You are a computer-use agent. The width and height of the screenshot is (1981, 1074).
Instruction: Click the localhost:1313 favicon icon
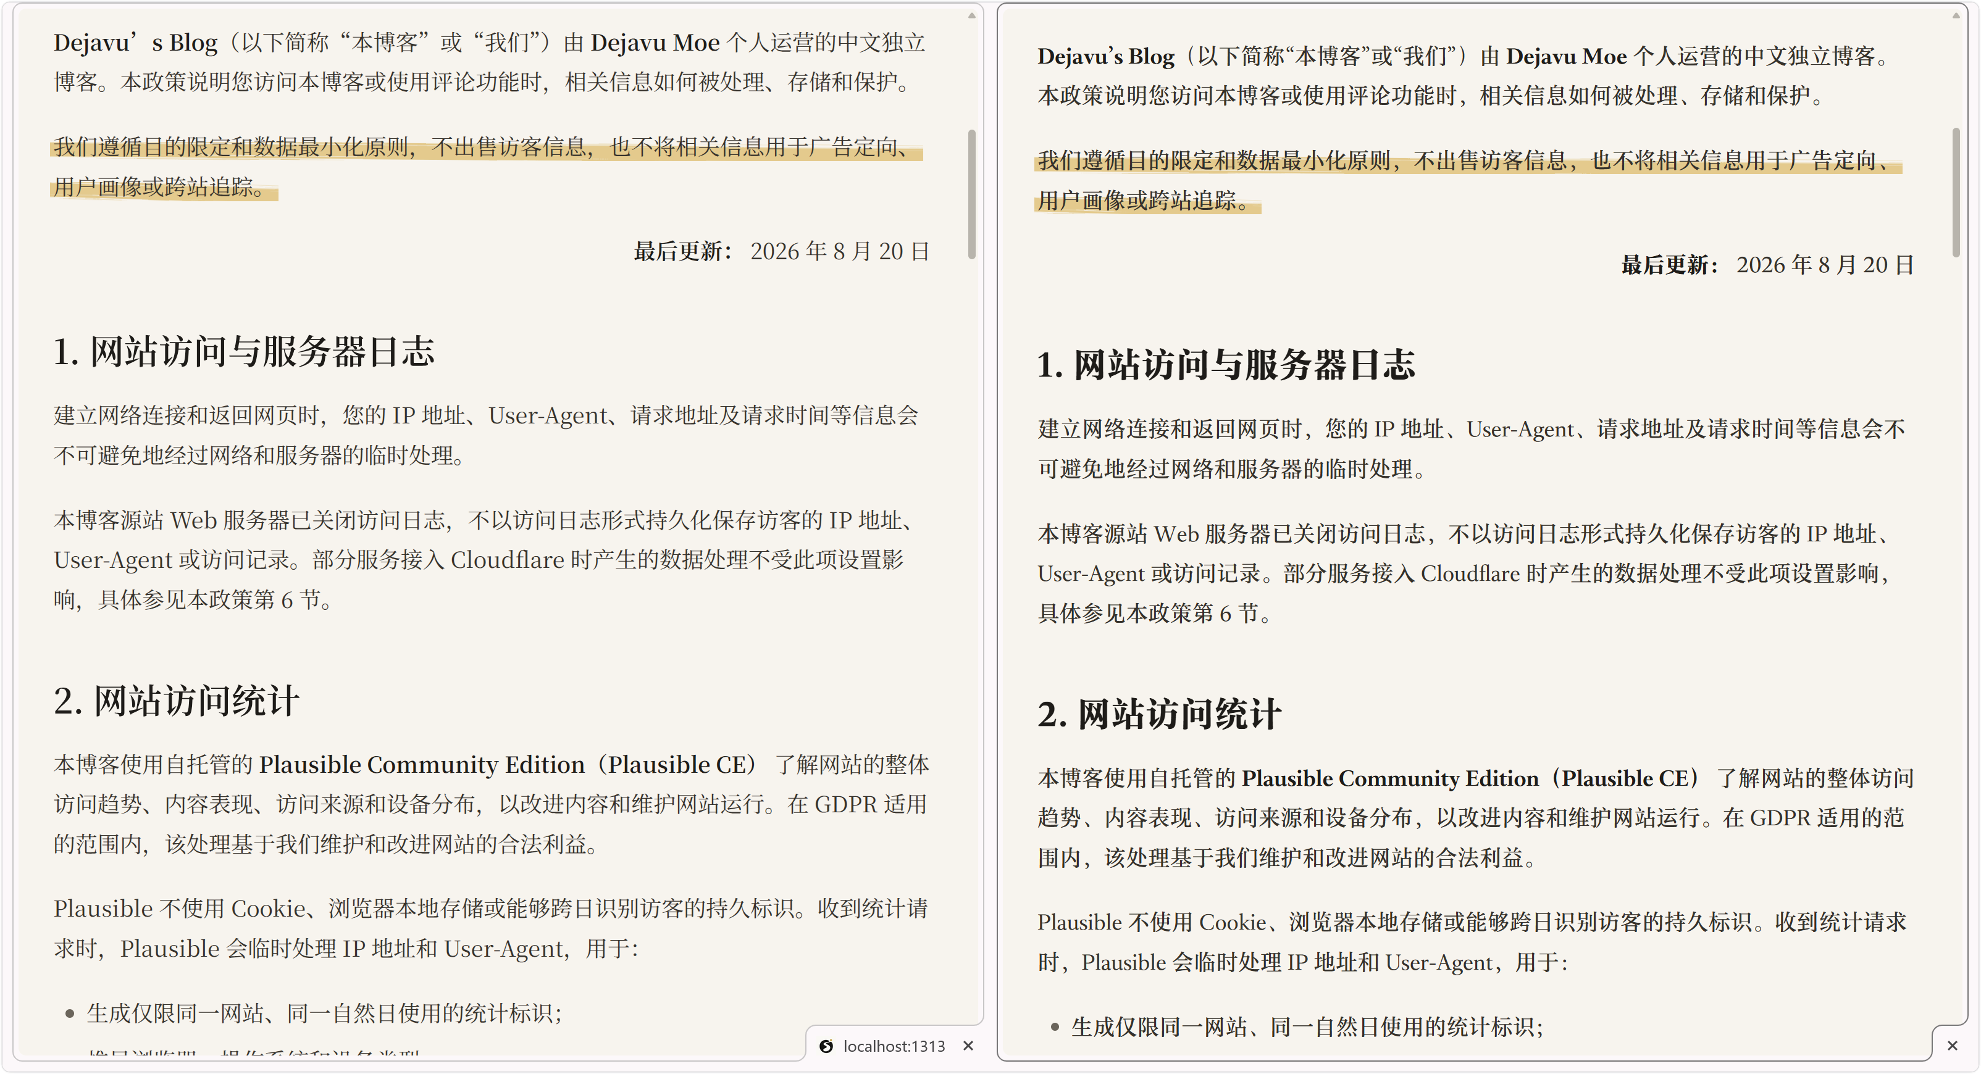tap(826, 1046)
